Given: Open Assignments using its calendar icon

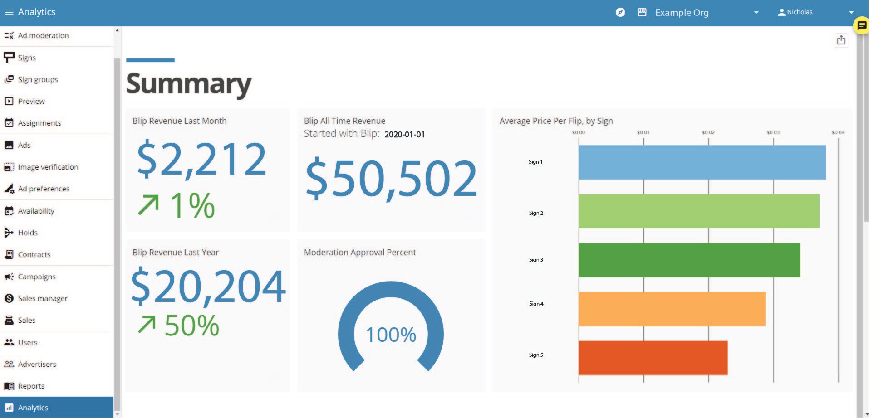Looking at the screenshot, I should tap(9, 123).
